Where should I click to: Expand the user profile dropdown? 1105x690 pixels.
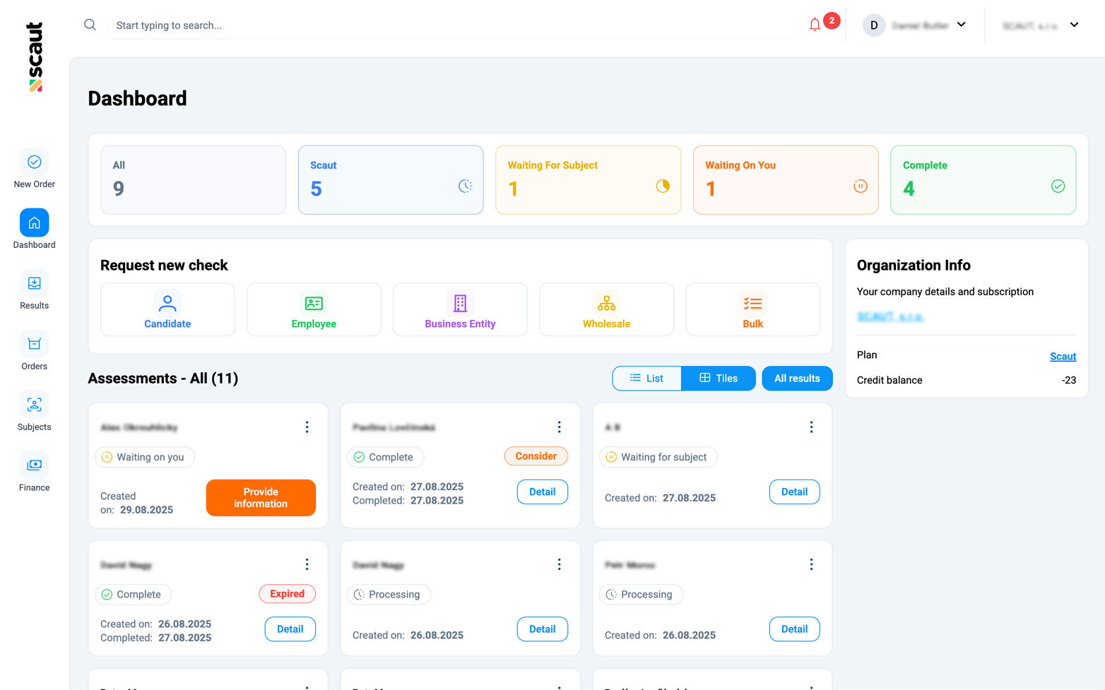click(x=914, y=25)
